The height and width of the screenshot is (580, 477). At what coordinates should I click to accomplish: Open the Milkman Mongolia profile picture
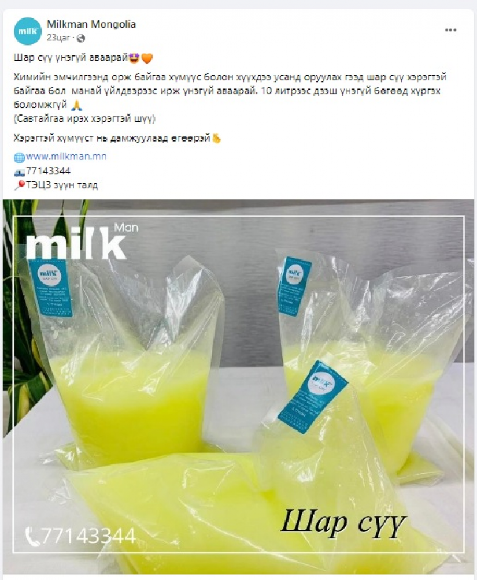pyautogui.click(x=27, y=31)
